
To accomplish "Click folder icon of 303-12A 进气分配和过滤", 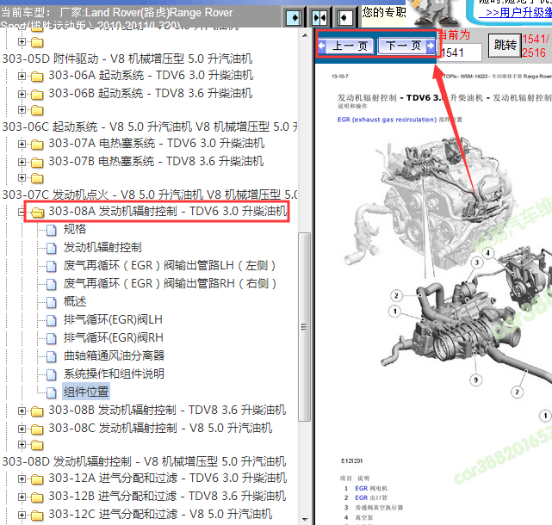I will 37,479.
